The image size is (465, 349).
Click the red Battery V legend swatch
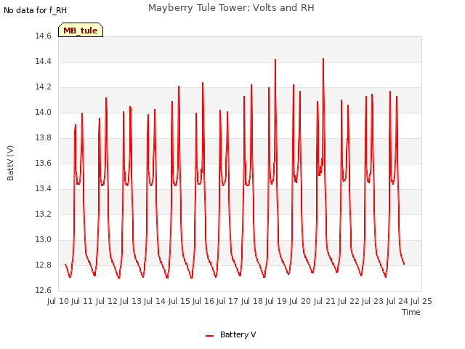pos(209,336)
